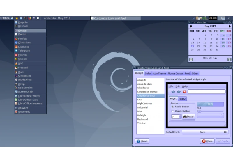Select the Redmond widget theme
Viewport: 233px width, 163px height.
click(x=150, y=119)
